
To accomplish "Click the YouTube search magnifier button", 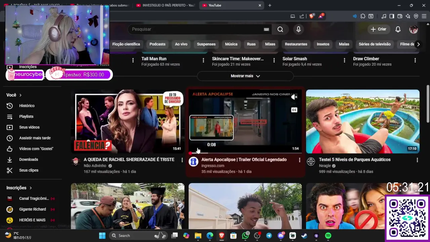I will (280, 29).
